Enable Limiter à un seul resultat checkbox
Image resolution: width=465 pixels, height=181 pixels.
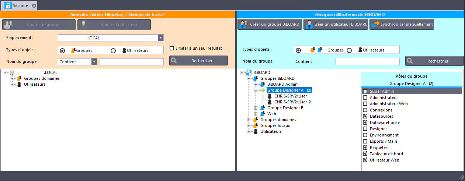[x=172, y=48]
